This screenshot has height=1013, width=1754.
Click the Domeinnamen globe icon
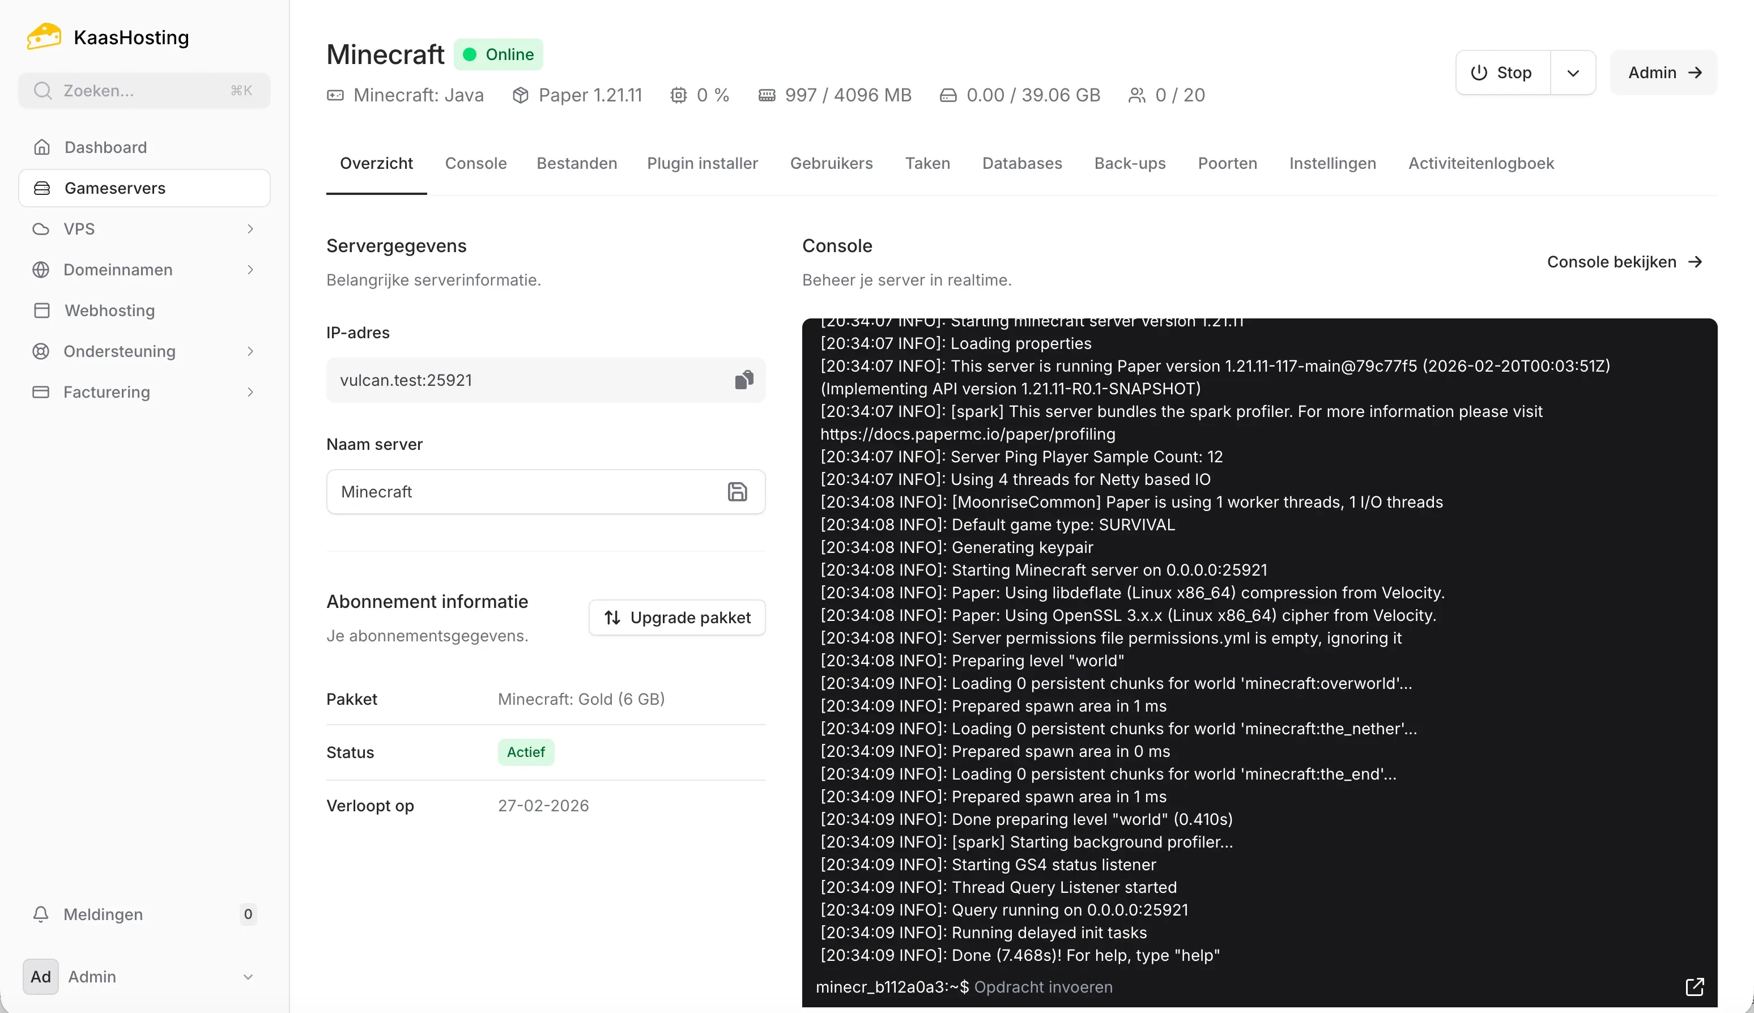click(x=42, y=269)
